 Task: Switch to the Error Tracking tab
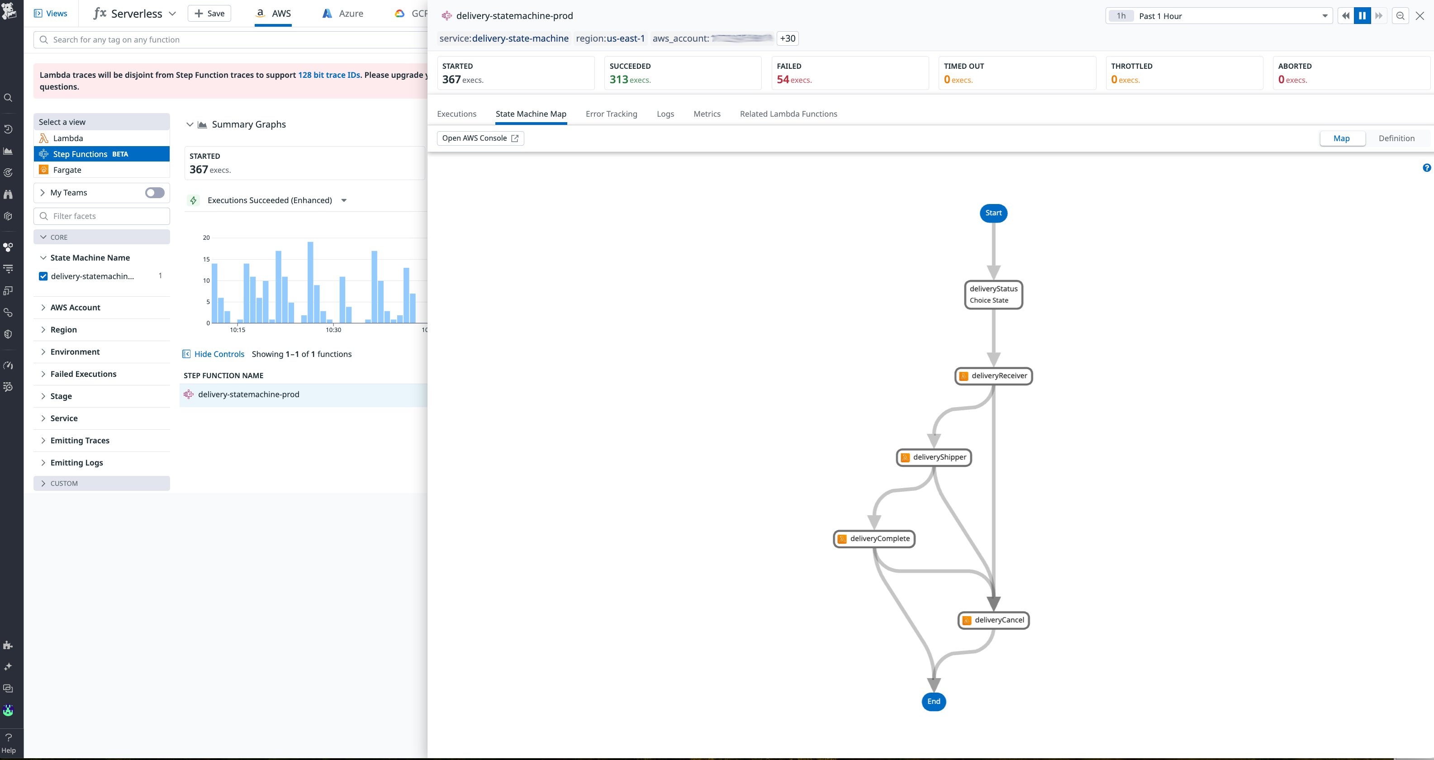[x=611, y=114]
